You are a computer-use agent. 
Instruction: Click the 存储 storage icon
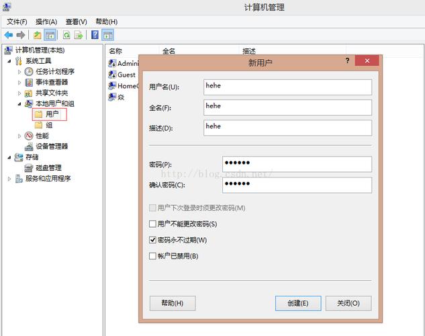click(19, 157)
